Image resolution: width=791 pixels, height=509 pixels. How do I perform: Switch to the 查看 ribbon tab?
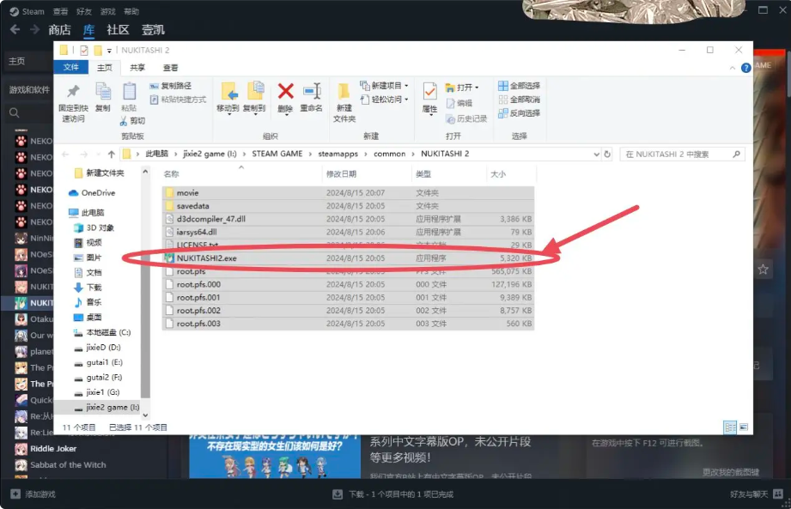(171, 68)
